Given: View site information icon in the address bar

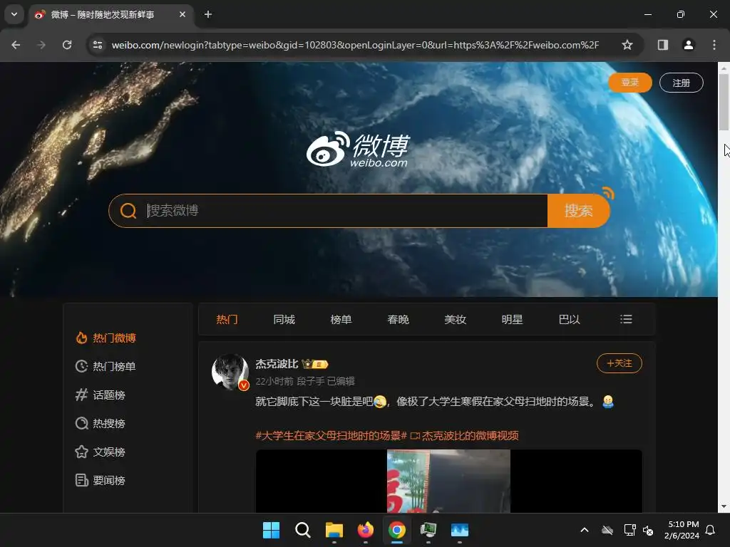Looking at the screenshot, I should (98, 45).
